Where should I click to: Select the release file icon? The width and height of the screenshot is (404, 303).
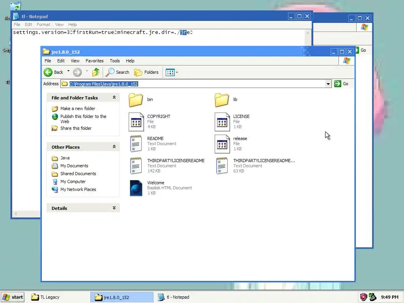[x=222, y=144]
